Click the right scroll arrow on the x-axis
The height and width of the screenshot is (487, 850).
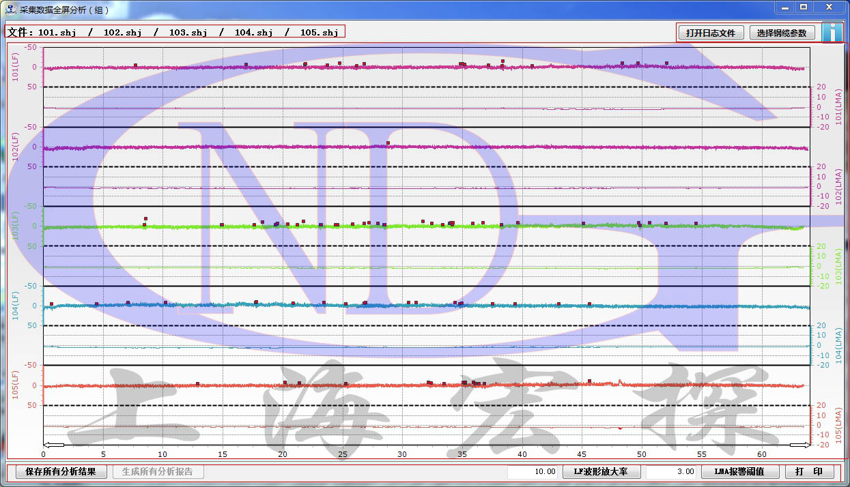(x=799, y=445)
